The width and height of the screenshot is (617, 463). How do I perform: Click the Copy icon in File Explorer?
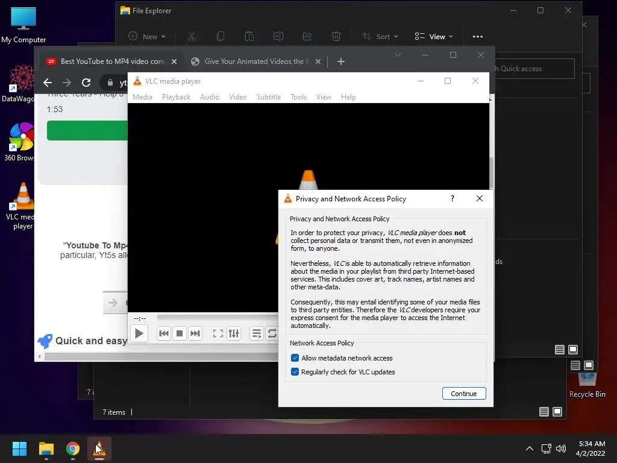[221, 36]
